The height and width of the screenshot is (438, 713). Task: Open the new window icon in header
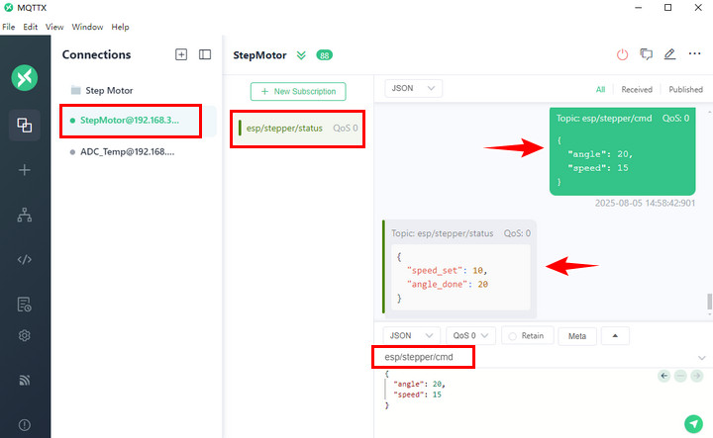coord(646,54)
